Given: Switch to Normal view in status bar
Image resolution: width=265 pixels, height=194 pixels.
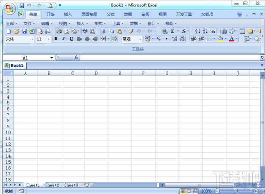Looking at the screenshot, I should pos(183,191).
